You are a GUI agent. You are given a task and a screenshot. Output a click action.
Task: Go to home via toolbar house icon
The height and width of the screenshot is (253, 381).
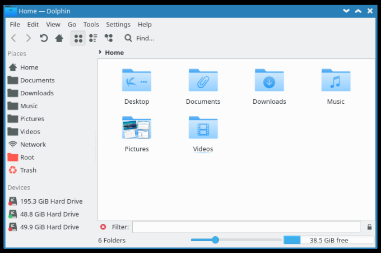coord(59,38)
